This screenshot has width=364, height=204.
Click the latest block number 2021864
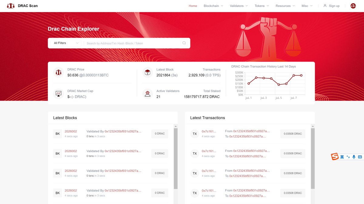[163, 75]
